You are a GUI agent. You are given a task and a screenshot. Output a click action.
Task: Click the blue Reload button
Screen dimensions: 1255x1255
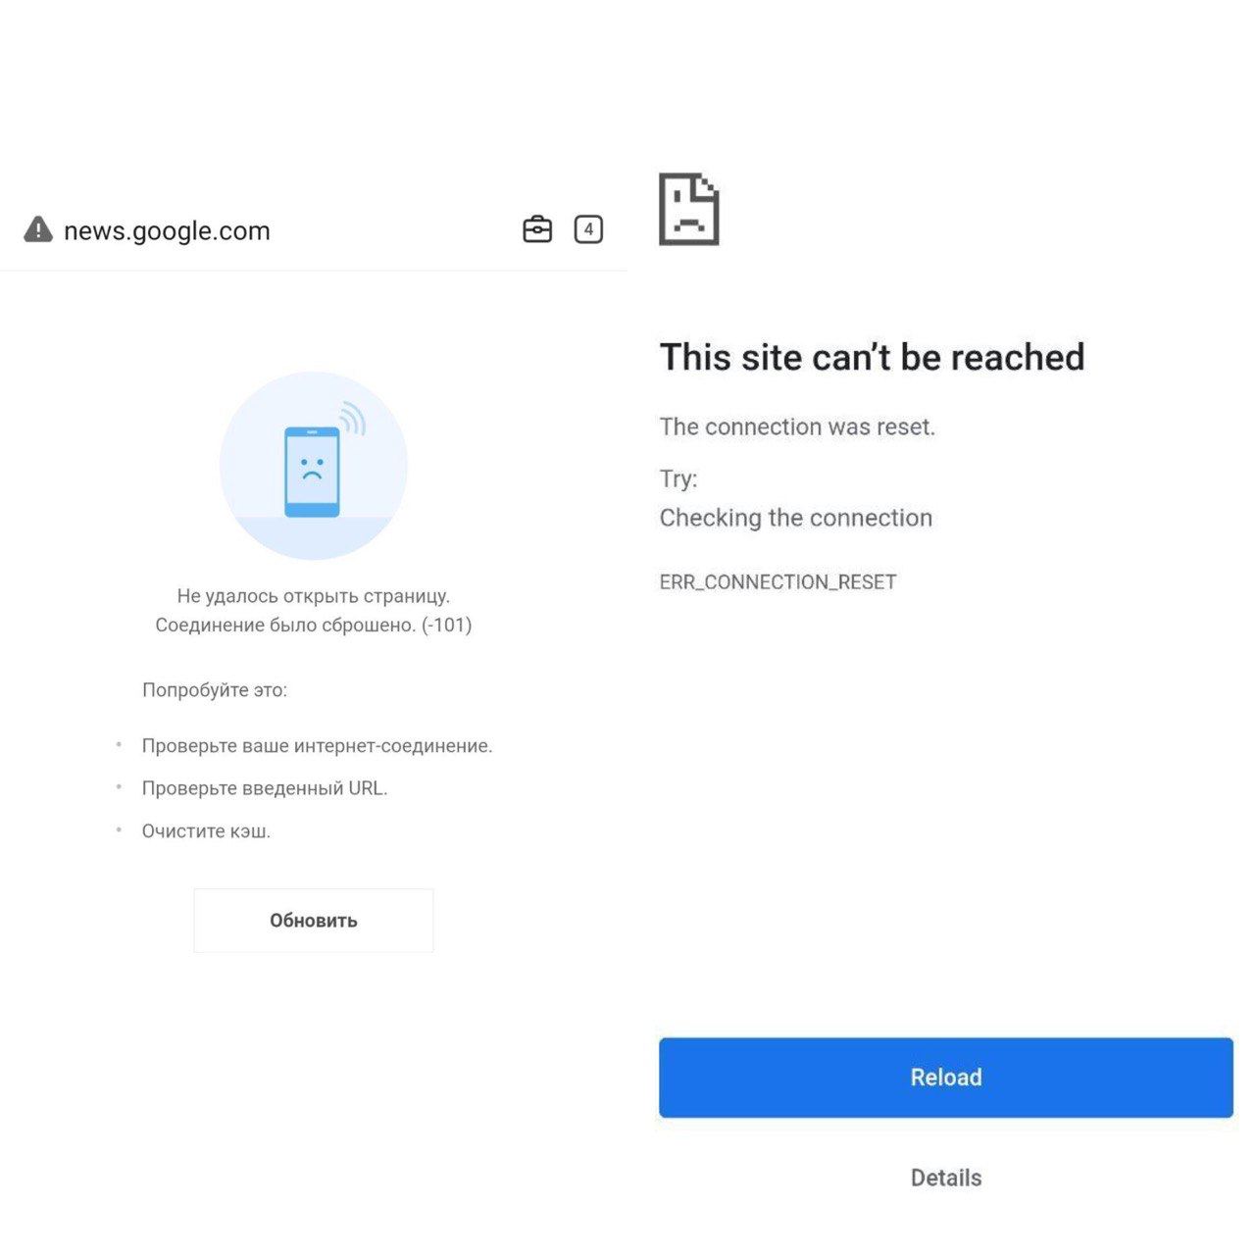946,1078
